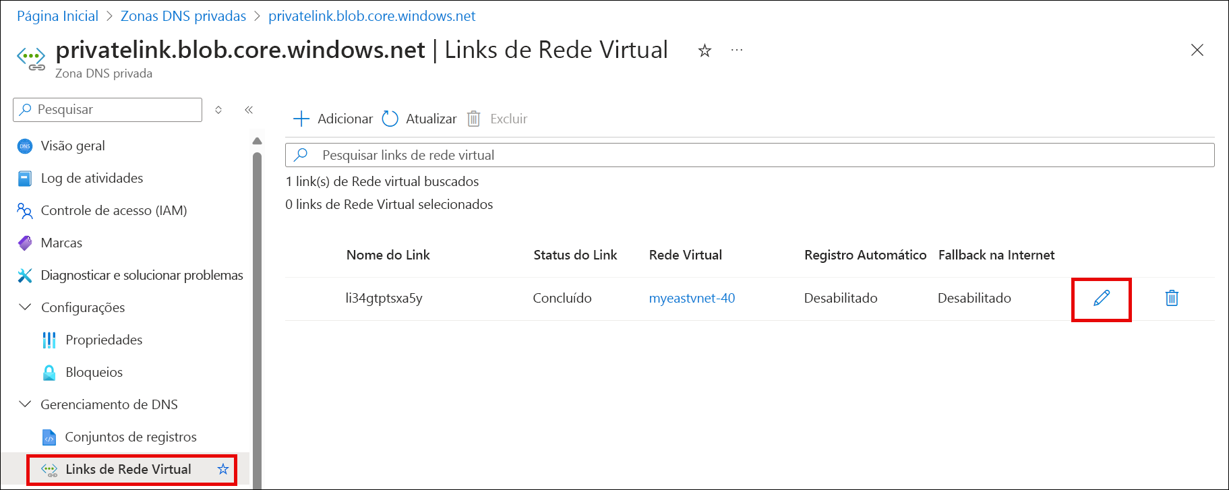Viewport: 1229px width, 490px height.
Task: Click the Atualizar refresh icon
Action: [x=390, y=118]
